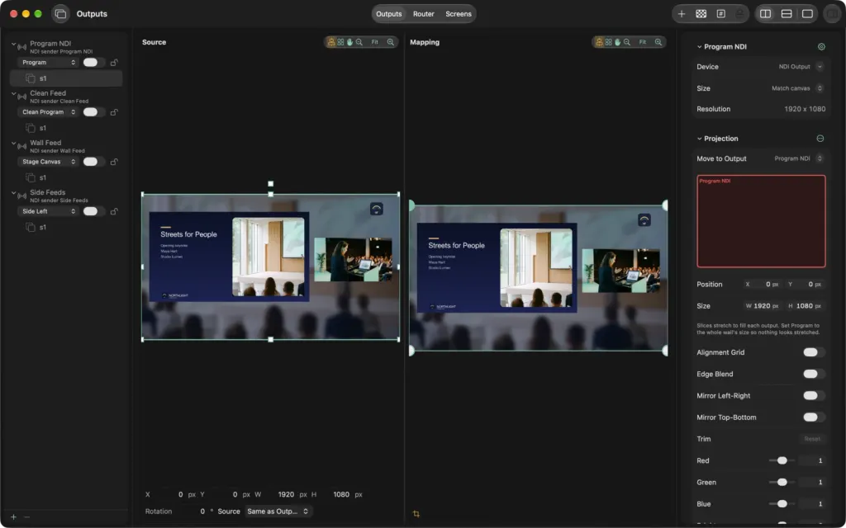846x528 pixels.
Task: Click the lock icon for Wall Feed
Action: pos(114,162)
